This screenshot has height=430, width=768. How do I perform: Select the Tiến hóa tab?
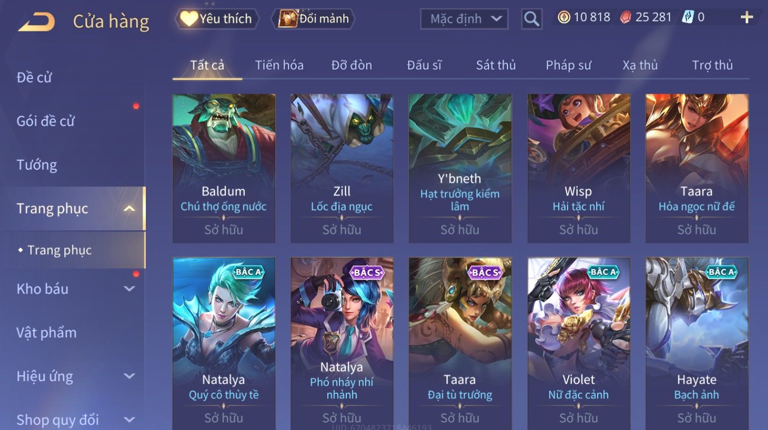coord(279,65)
